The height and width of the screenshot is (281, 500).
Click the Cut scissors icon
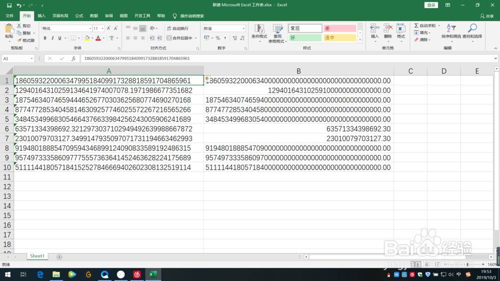(19, 26)
